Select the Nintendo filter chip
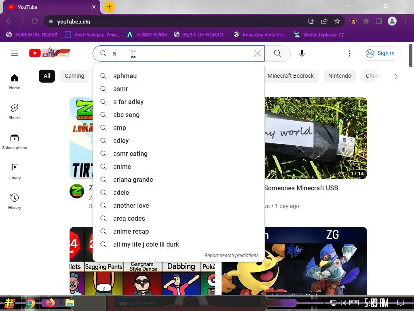The height and width of the screenshot is (311, 414). coord(340,76)
